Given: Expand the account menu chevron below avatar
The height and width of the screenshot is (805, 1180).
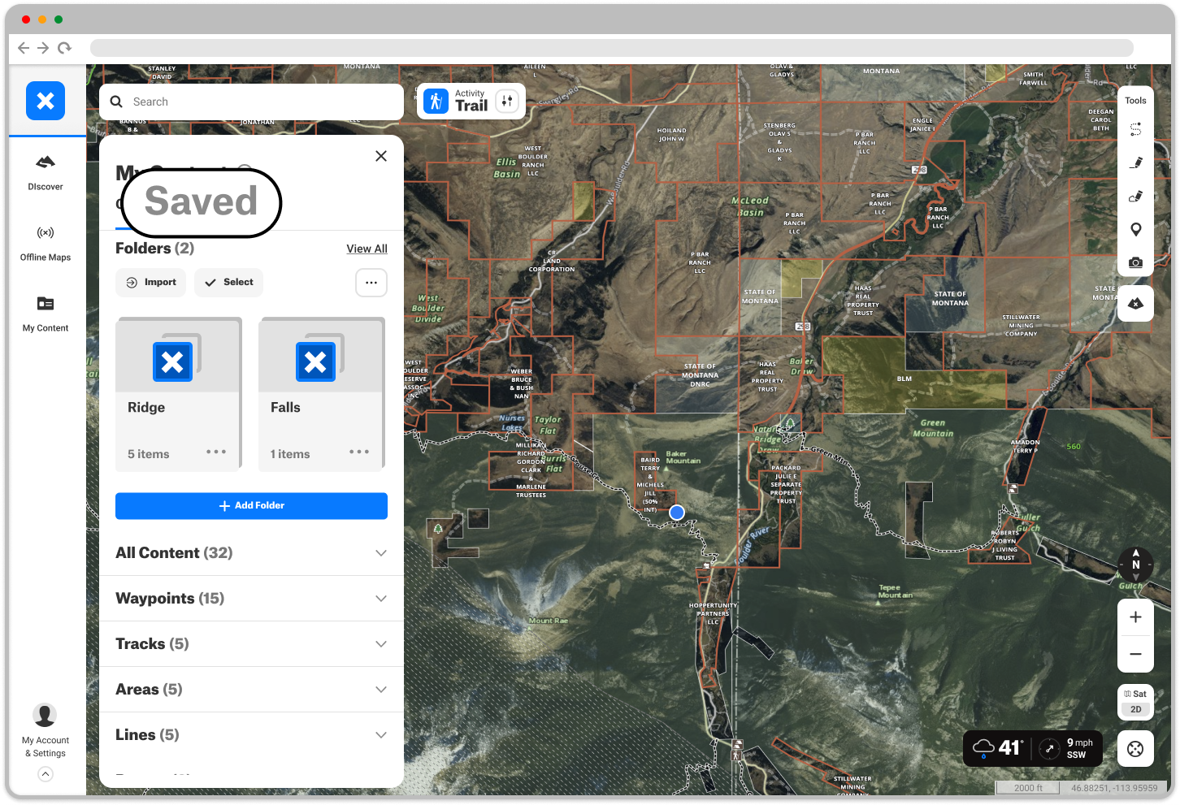Looking at the screenshot, I should click(46, 774).
